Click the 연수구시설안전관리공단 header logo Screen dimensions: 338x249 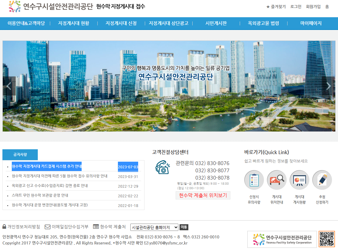(x=51, y=6)
